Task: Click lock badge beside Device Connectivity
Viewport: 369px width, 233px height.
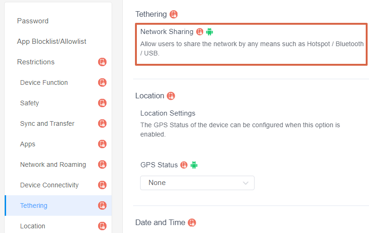Action: [x=102, y=185]
